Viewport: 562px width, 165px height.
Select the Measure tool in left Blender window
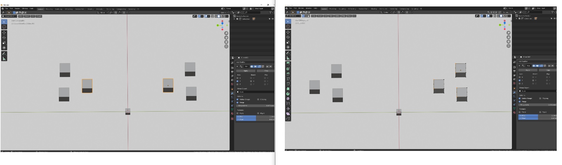pos(4,58)
